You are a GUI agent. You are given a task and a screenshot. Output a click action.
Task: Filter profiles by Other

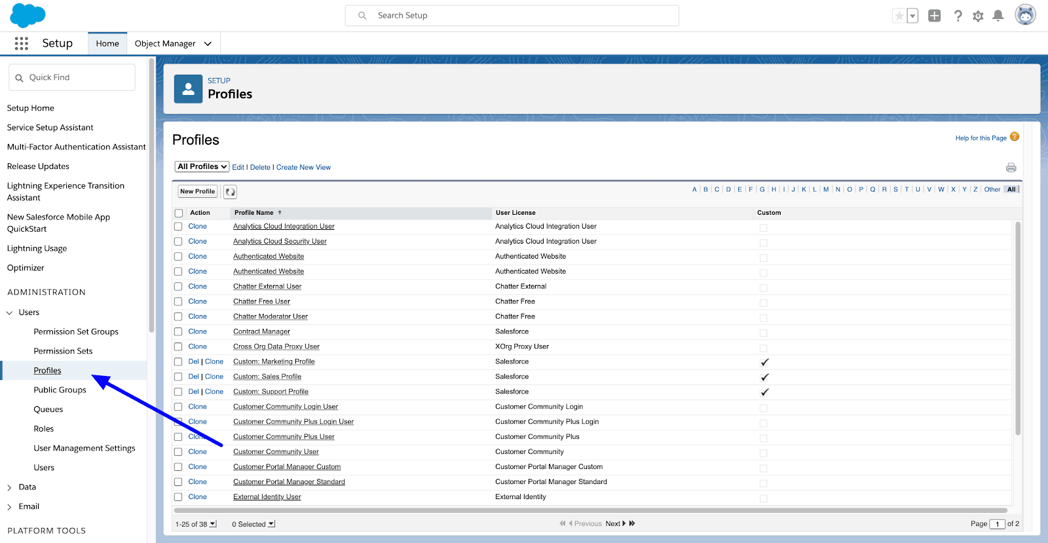click(x=992, y=189)
